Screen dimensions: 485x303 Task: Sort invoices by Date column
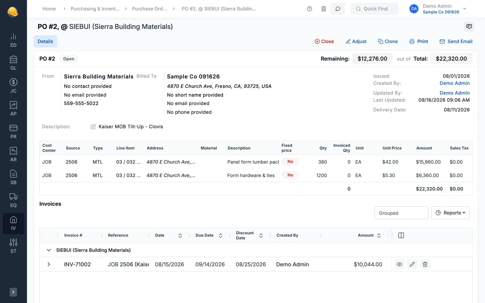tap(180, 236)
